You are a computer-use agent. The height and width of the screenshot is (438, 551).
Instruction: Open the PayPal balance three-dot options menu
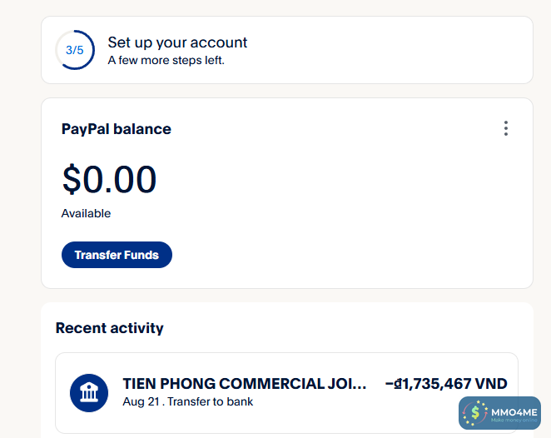pos(505,128)
